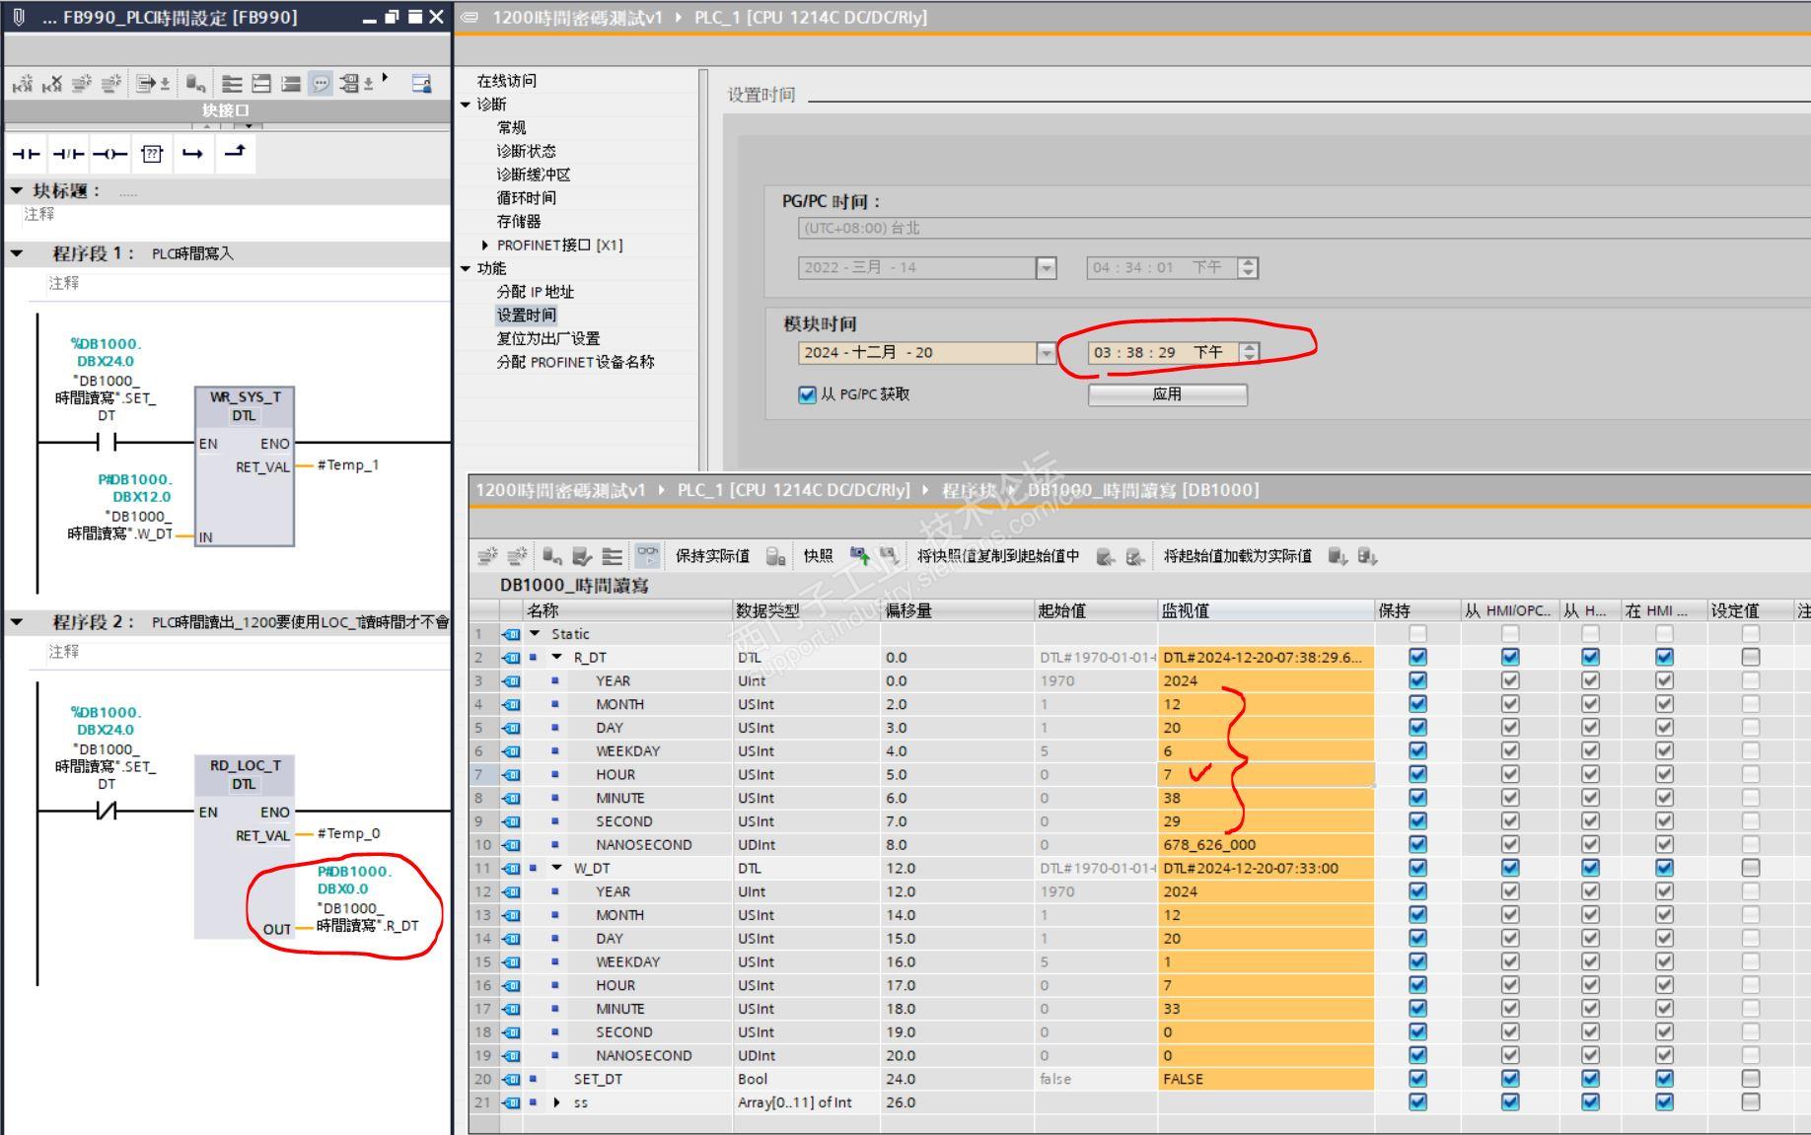This screenshot has height=1135, width=1811.
Task: Toggle the 保持 checkbox for SET_DT
Action: coord(1417,1079)
